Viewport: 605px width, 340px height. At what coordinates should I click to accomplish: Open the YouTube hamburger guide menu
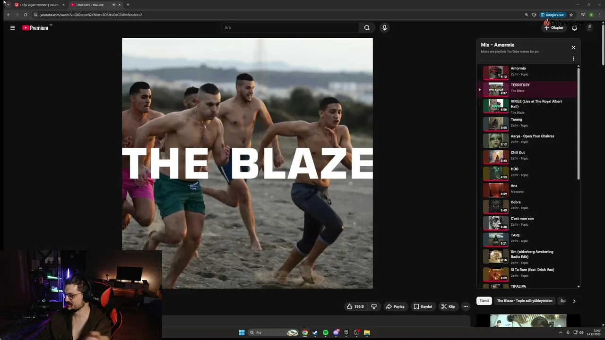pos(13,28)
